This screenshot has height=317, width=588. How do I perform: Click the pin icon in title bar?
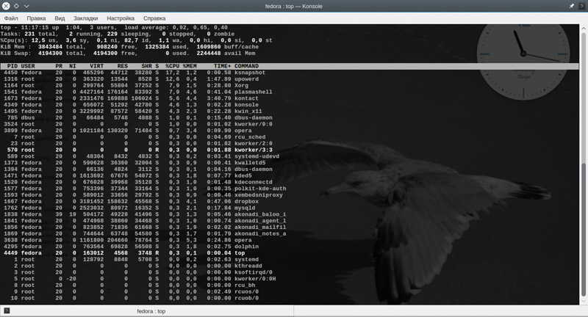(571, 6)
